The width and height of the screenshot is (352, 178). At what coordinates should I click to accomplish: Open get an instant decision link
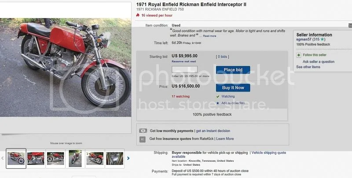(213, 131)
